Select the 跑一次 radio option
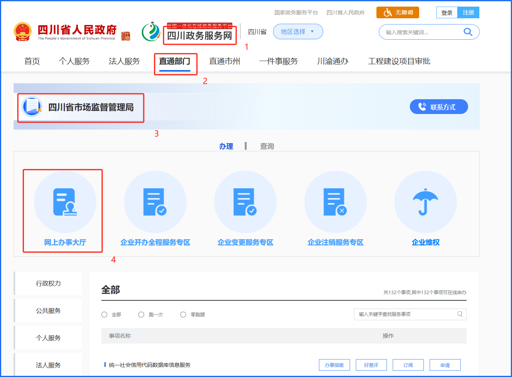The width and height of the screenshot is (512, 377). click(141, 315)
